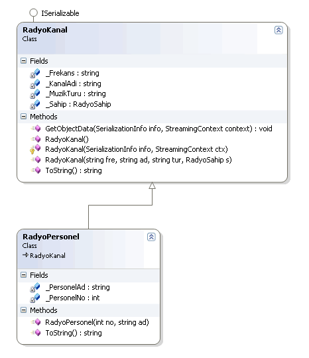Click the ISerializable interface lollipop circle
The width and height of the screenshot is (309, 358).
click(33, 13)
